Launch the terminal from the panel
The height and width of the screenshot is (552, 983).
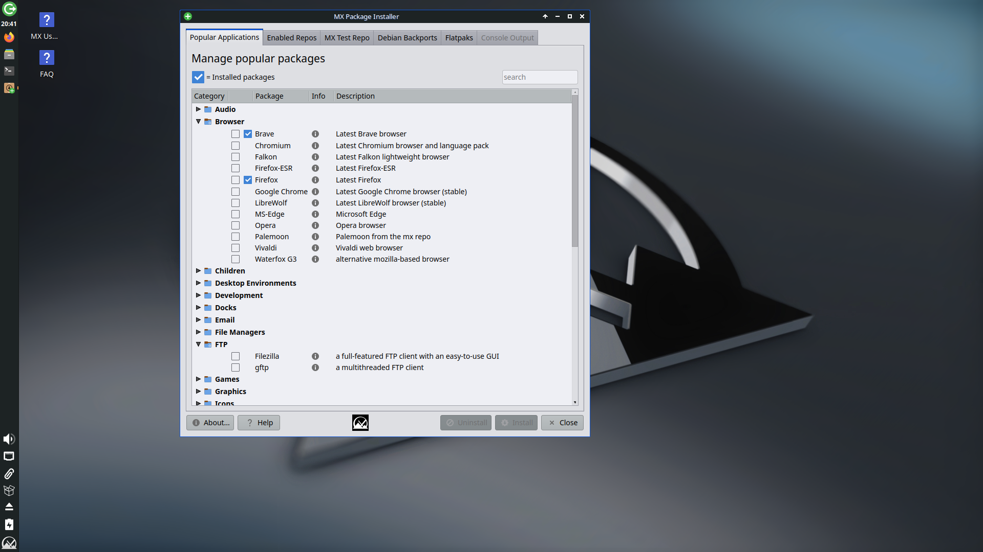coord(9,71)
